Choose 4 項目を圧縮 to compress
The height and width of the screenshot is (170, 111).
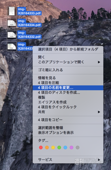(68, 83)
